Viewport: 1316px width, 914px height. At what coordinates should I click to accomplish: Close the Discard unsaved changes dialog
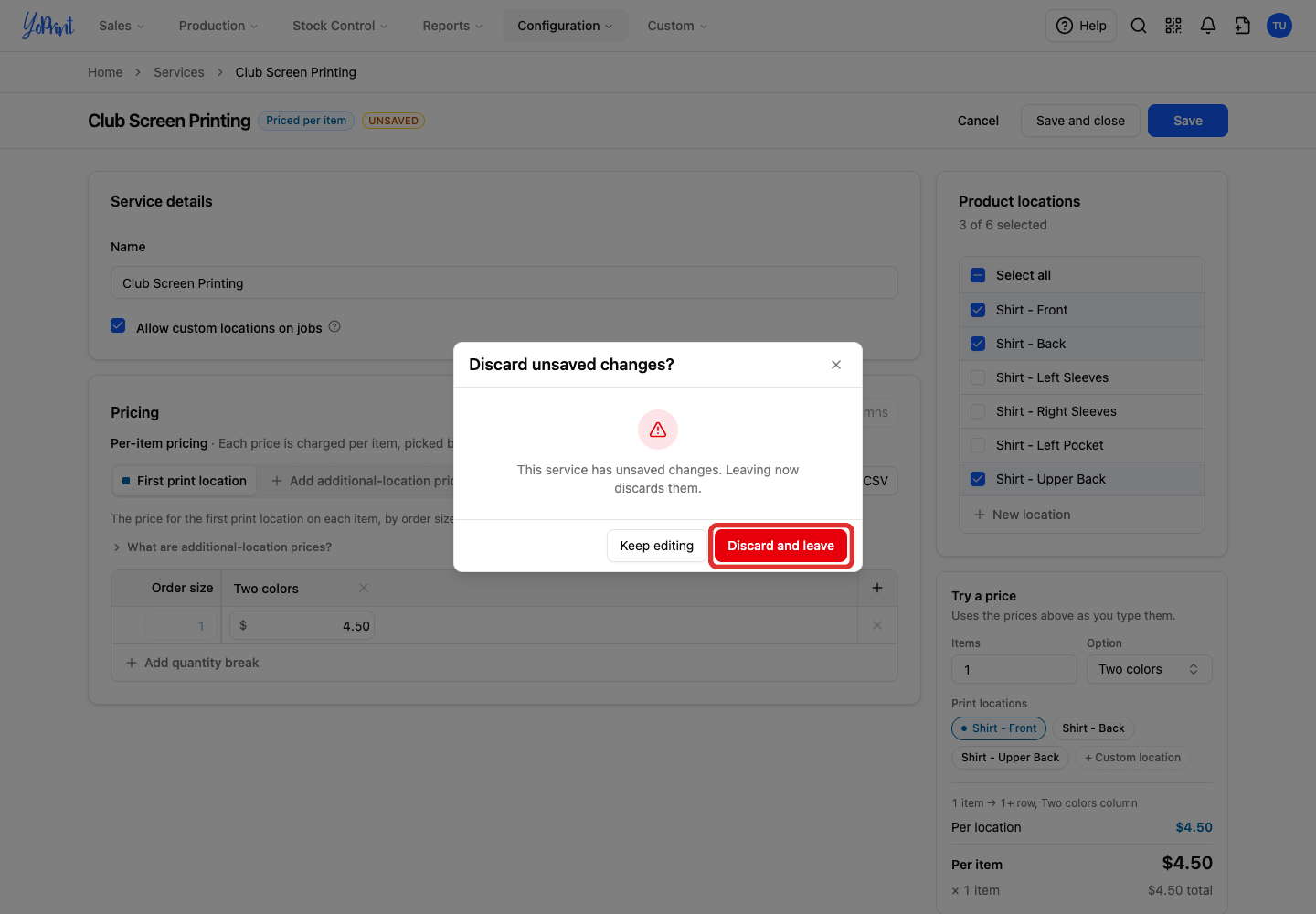click(836, 365)
